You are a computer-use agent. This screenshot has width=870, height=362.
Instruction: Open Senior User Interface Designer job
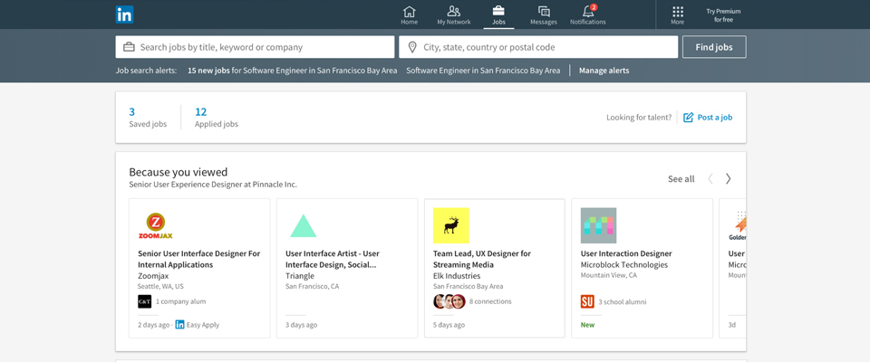[x=198, y=259]
